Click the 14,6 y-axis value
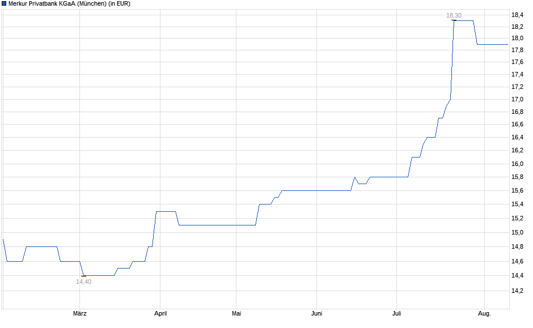The width and height of the screenshot is (533, 328). coord(517,262)
